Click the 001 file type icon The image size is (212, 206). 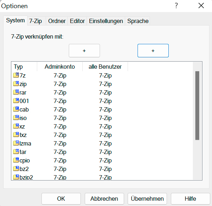[x=16, y=101]
